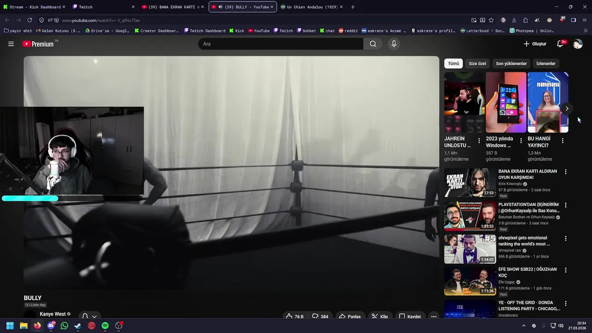Show more bookmarks with double-chevron

(x=585, y=31)
